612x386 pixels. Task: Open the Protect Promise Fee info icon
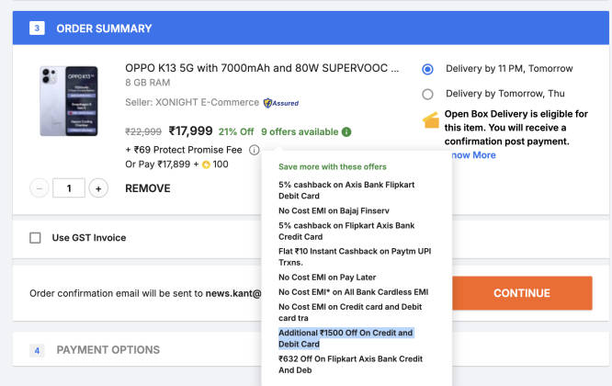click(x=255, y=150)
